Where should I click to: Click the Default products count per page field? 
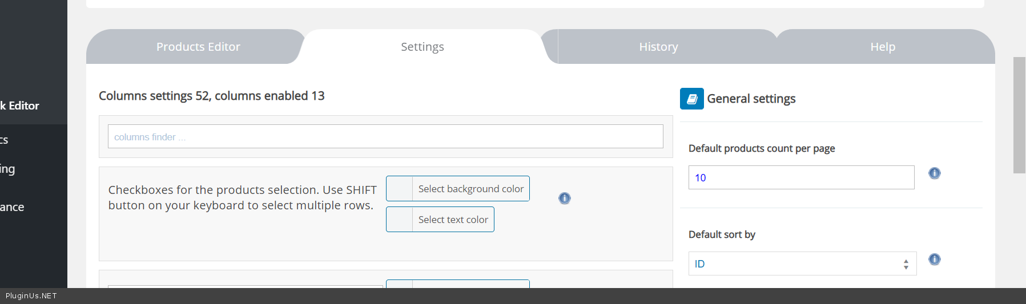click(800, 177)
